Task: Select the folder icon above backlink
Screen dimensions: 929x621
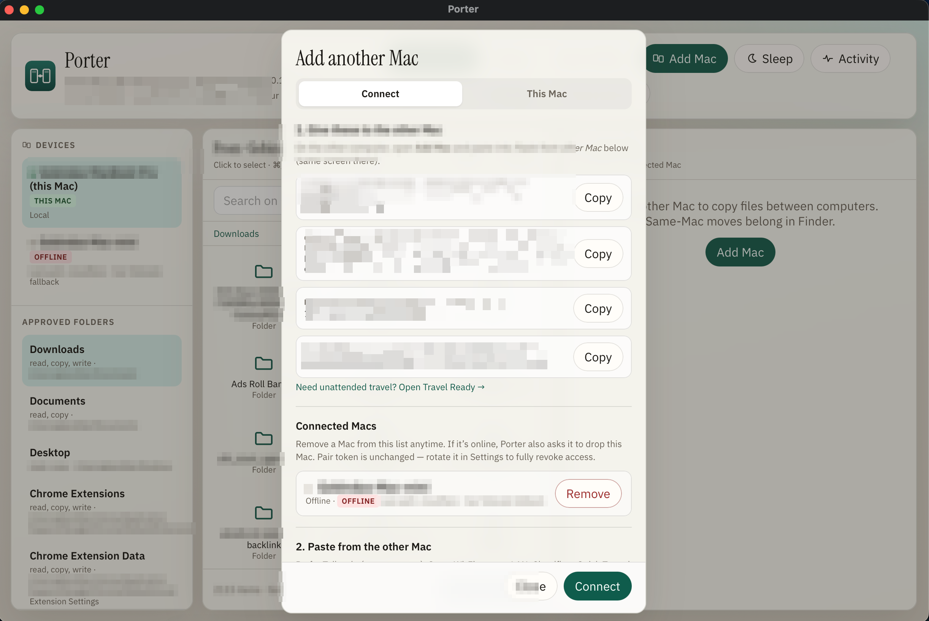Action: (264, 513)
